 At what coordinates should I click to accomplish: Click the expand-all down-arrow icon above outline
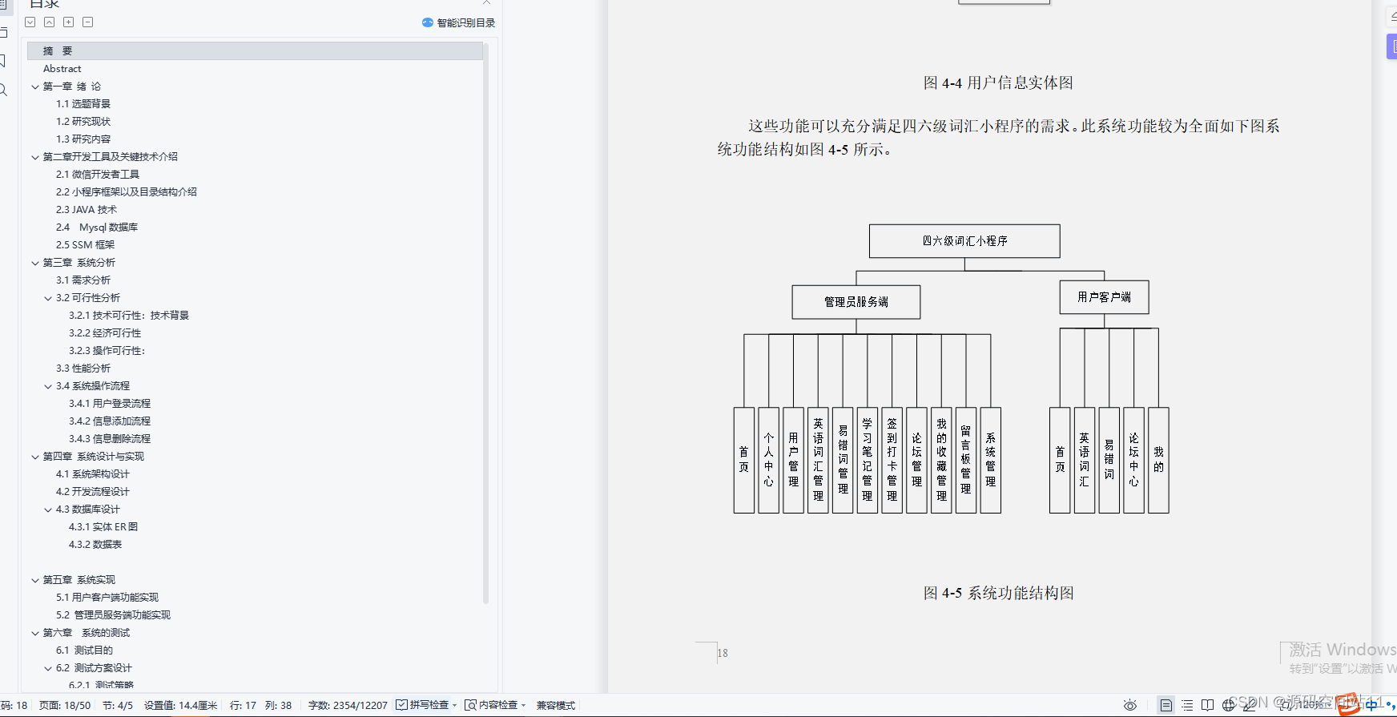(x=30, y=22)
